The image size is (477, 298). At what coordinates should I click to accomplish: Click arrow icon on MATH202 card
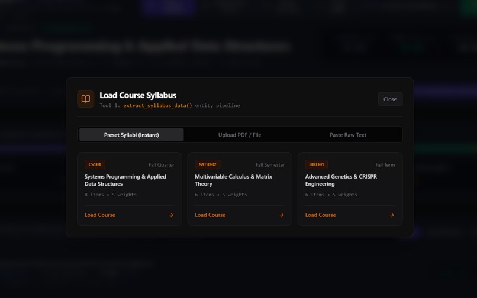point(281,215)
